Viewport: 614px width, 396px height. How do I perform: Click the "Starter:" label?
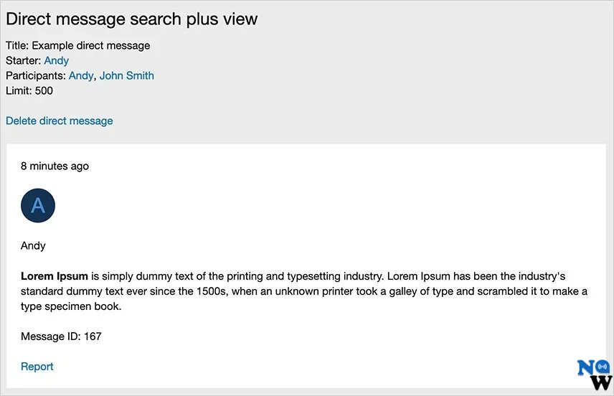23,60
